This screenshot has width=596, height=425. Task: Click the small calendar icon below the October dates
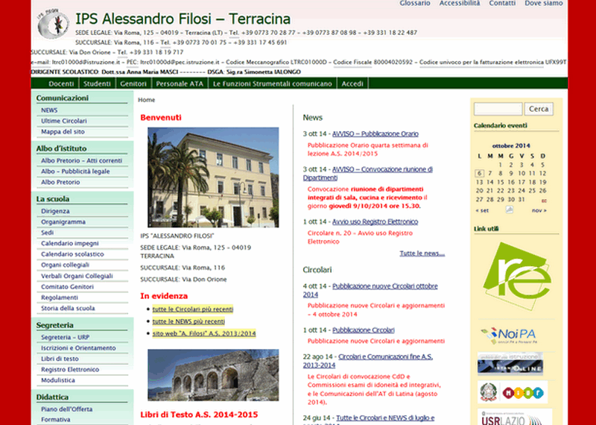click(x=510, y=210)
